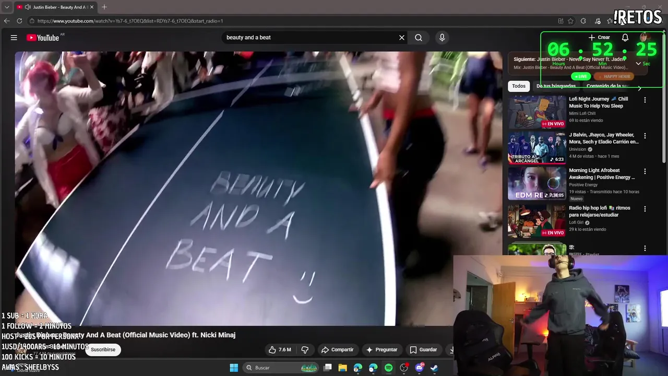Open the Lofi Night Journey title link

click(x=598, y=102)
